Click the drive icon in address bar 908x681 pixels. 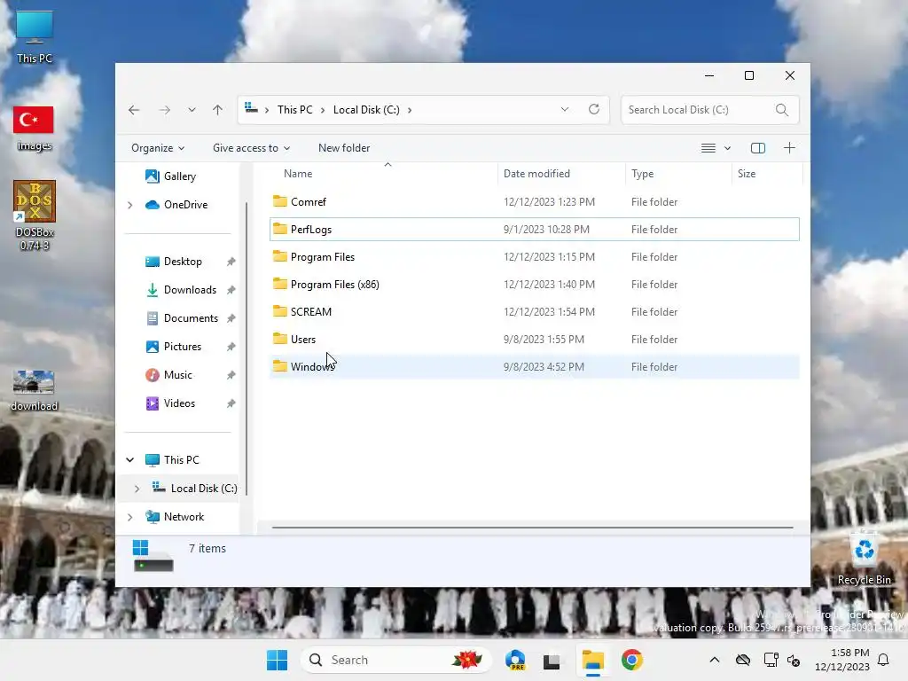coord(251,108)
